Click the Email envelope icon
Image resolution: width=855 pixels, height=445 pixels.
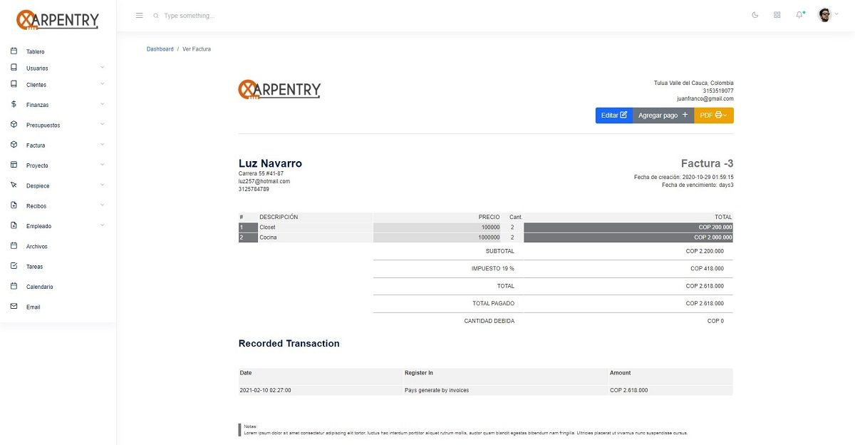point(14,307)
